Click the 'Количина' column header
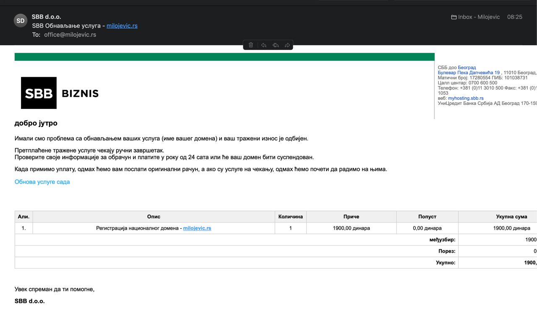 [x=290, y=217]
